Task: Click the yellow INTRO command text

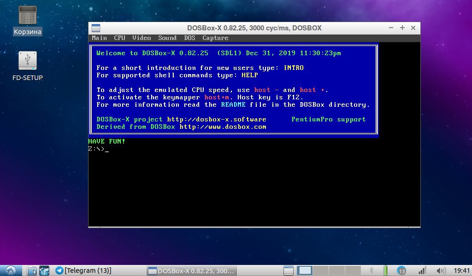Action: click(294, 68)
